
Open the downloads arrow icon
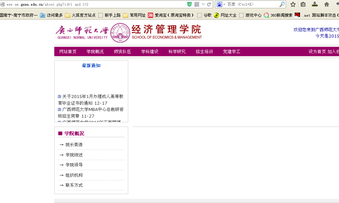[x=315, y=4]
